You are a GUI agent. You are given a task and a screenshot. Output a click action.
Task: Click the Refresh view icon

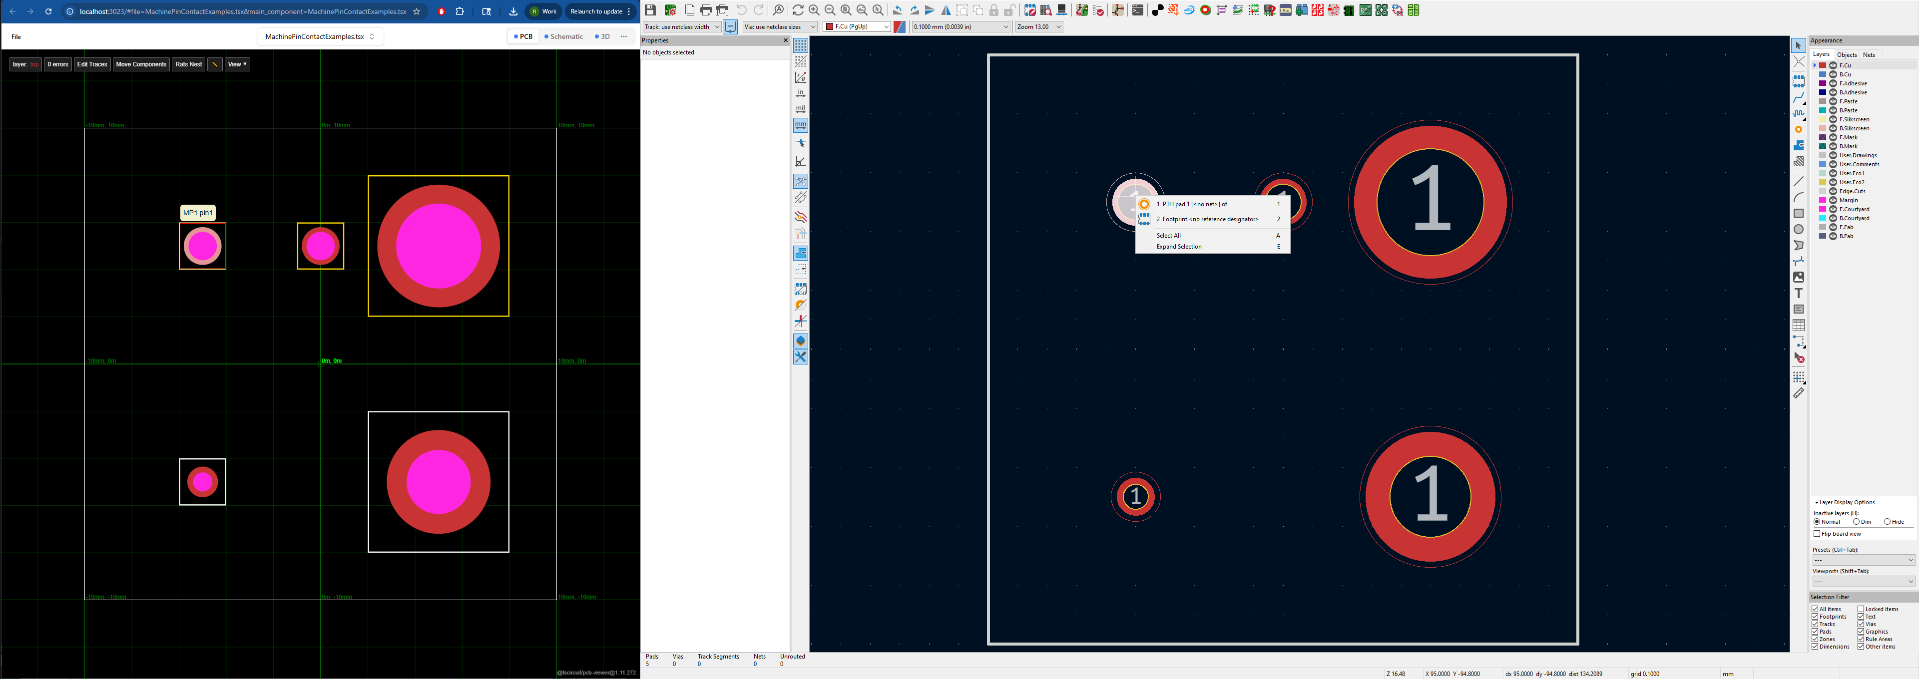(x=798, y=10)
